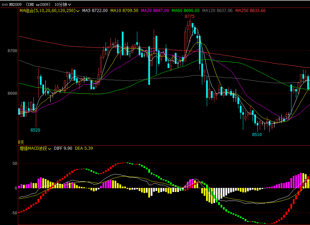Viewport: 310px width, 225px height.
Task: Click the 8775 high price label
Action: 190,16
